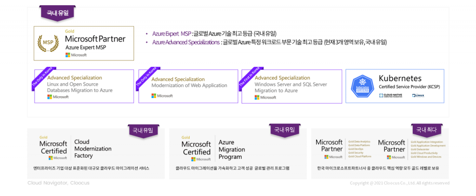This screenshot has height=196, width=476.
Task: Click 'Gold Data Platform' competency
Action: (x=359, y=145)
